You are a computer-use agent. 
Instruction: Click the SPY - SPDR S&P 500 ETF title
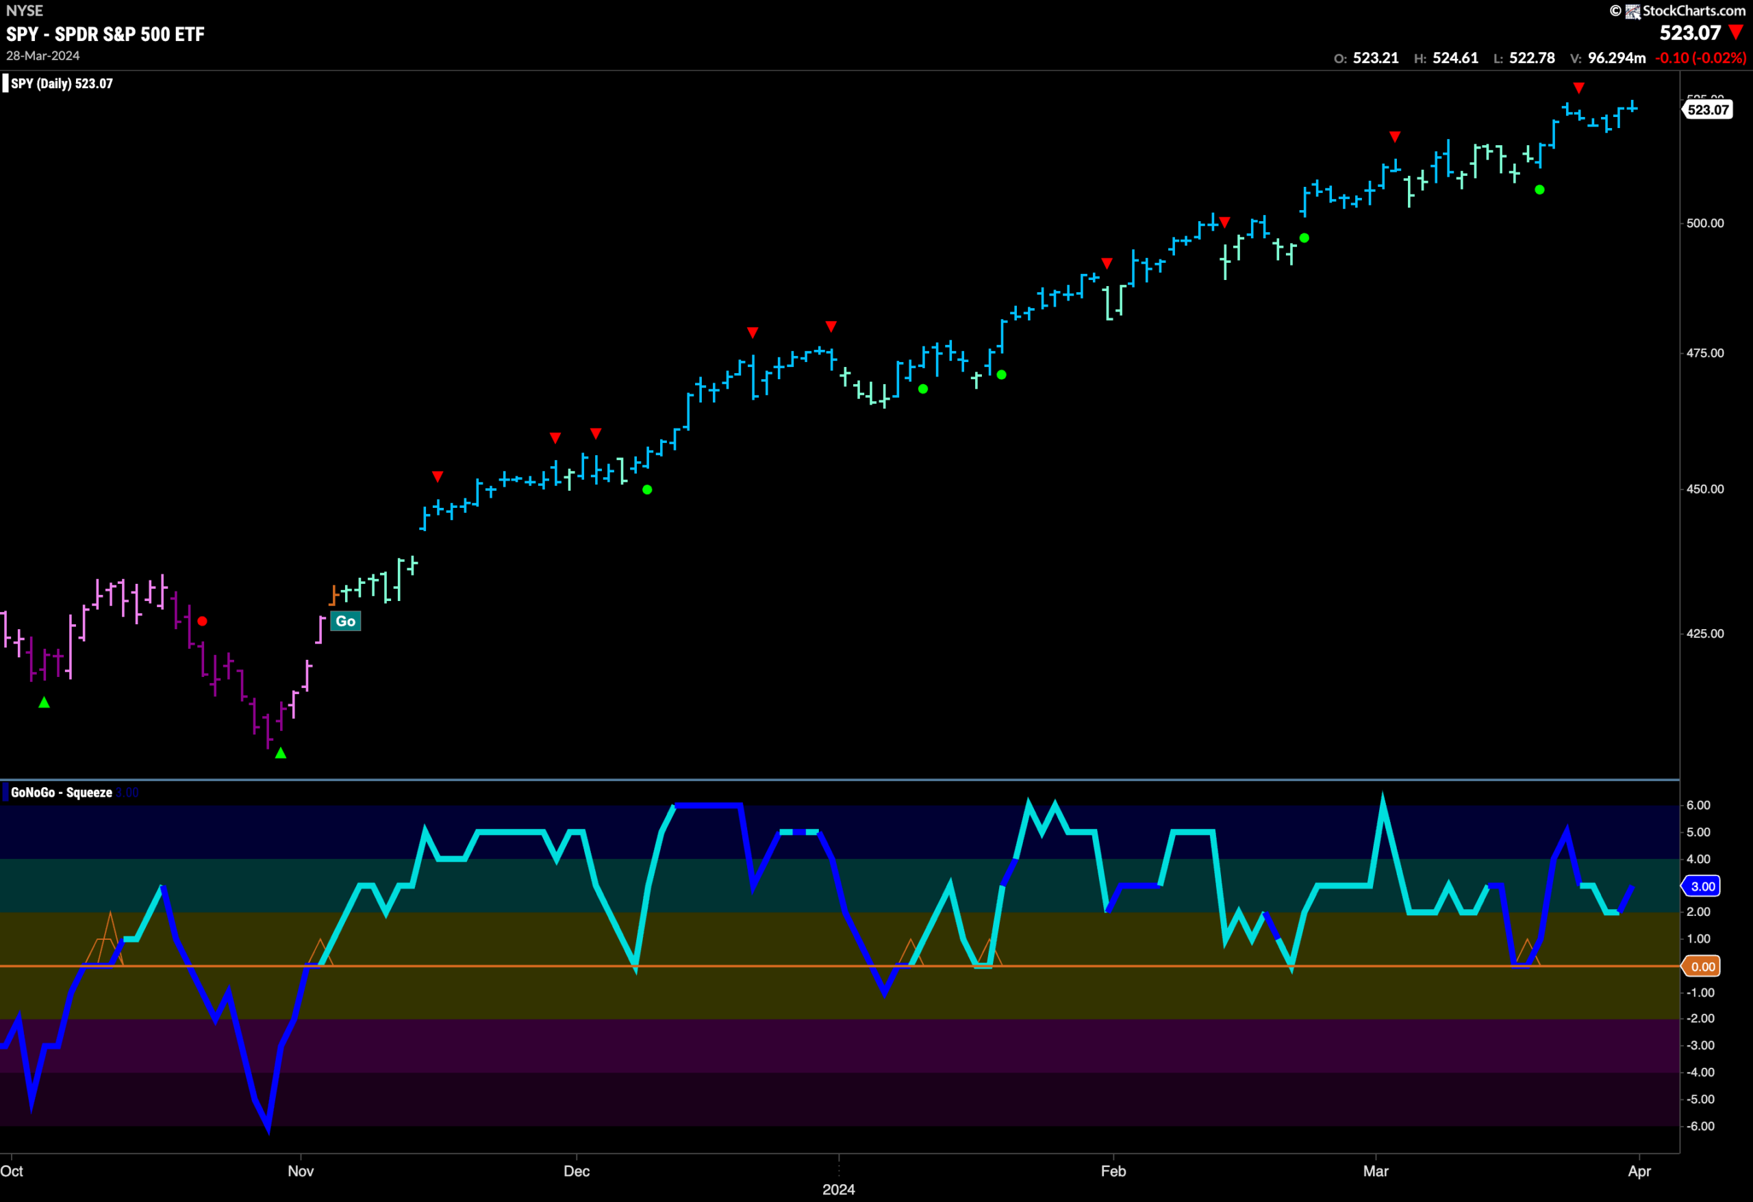105,34
